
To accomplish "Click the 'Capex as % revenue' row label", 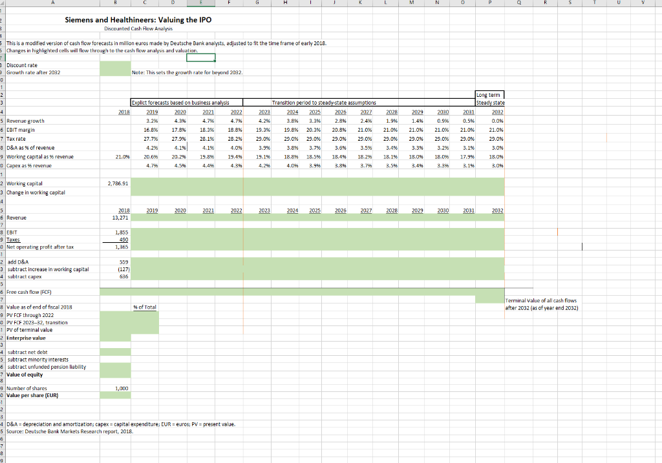I will pos(29,166).
